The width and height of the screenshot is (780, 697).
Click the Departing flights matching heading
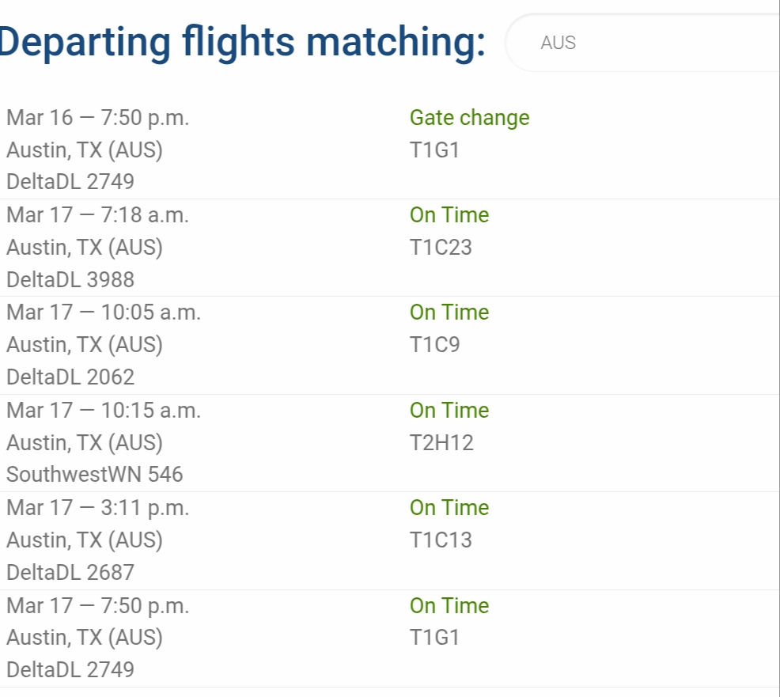pos(242,43)
